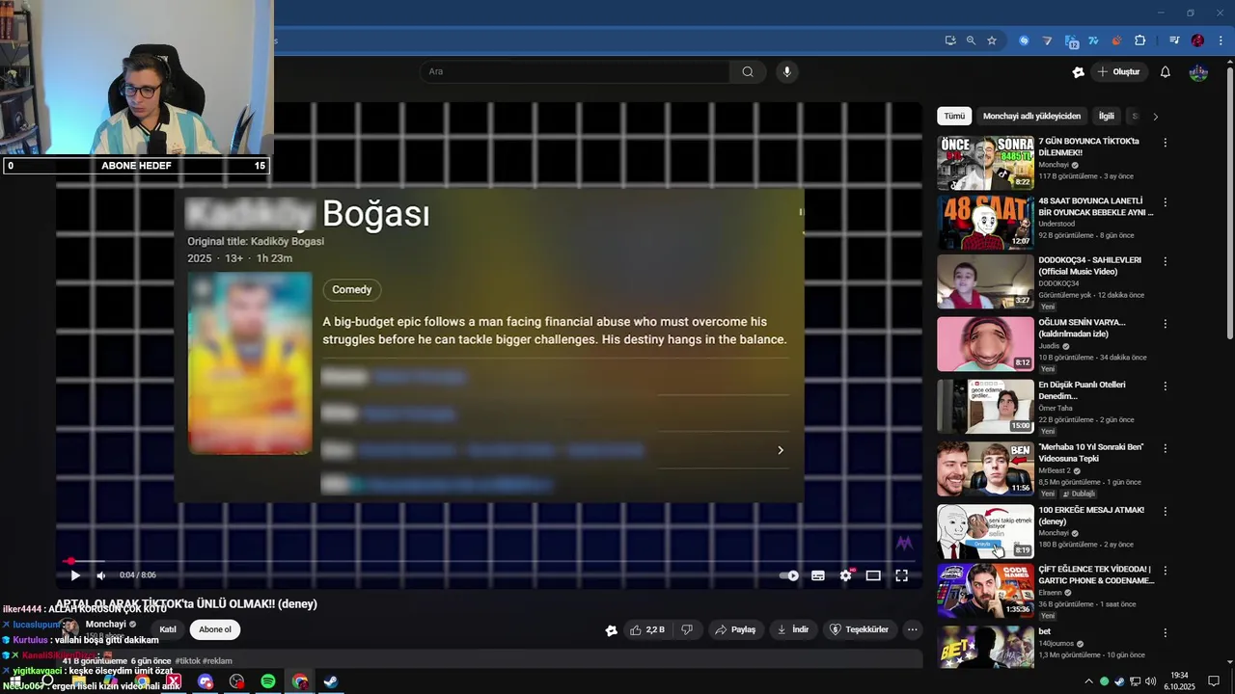Click the Katıl join button
Viewport: 1235px width, 694px height.
click(168, 629)
